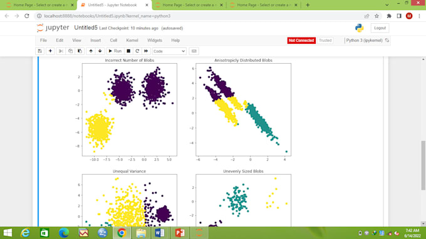Image resolution: width=426 pixels, height=239 pixels.
Task: Open the Edit menu
Action: coord(60,41)
